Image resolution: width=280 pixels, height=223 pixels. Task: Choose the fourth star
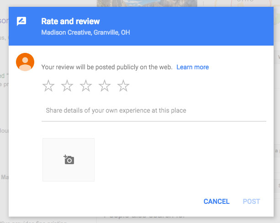pos(105,86)
